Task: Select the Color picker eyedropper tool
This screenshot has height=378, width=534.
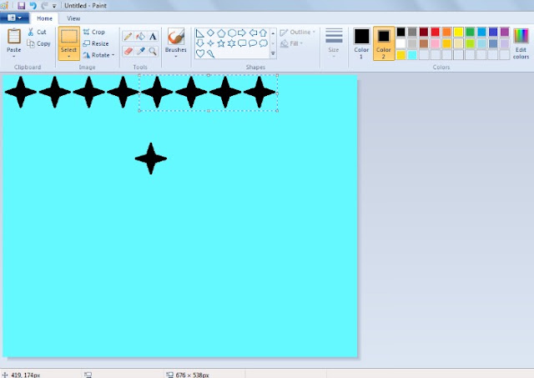Action: tap(140, 51)
